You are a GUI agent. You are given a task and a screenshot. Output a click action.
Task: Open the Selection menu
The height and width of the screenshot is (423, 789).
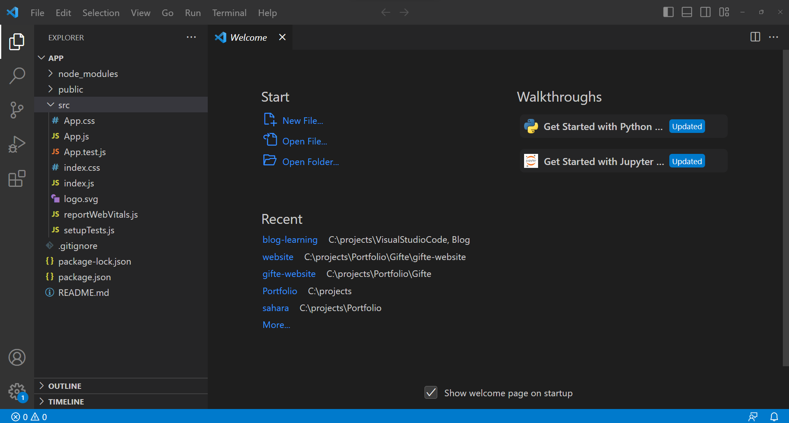point(101,13)
